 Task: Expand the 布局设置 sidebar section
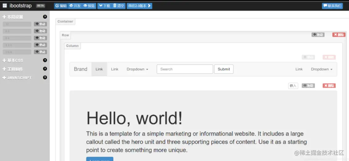13,17
